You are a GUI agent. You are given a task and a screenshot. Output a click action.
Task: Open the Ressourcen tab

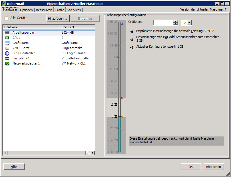click(44, 10)
